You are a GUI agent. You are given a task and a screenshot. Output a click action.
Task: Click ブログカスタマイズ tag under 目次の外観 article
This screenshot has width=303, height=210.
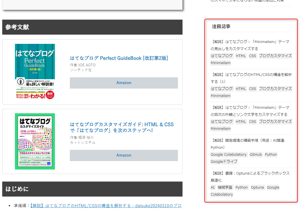[275, 122]
